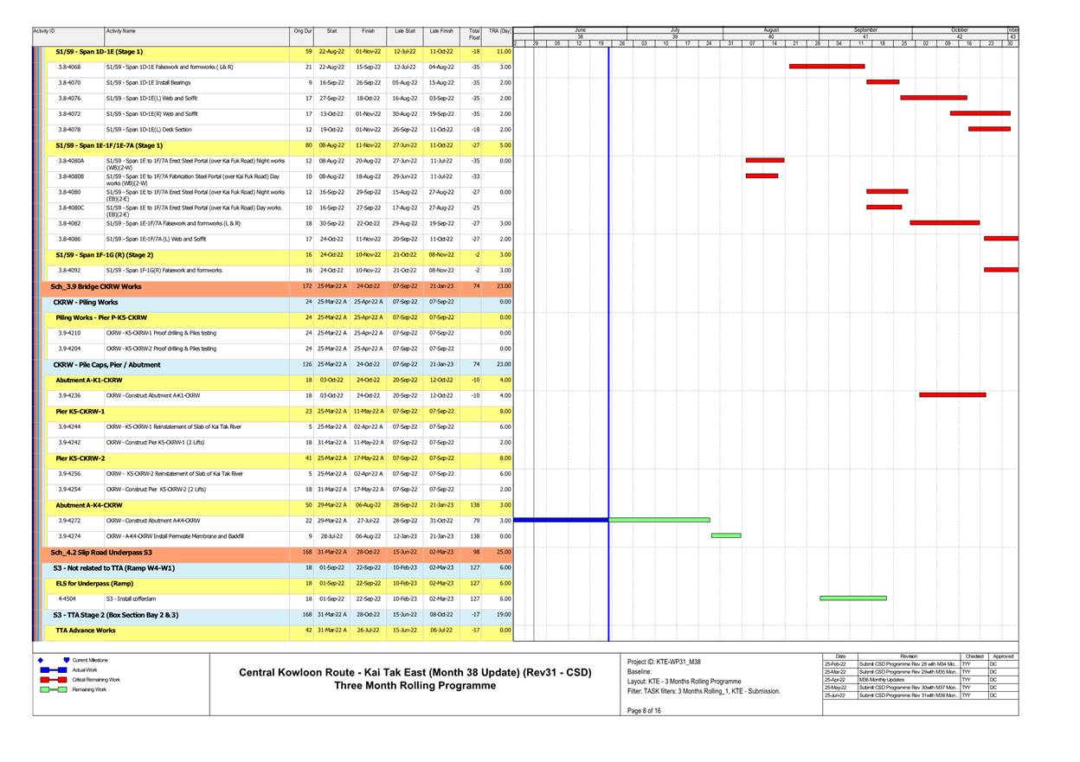The height and width of the screenshot is (762, 1080).
Task: Click the blue Actual Work legend bar
Action: (x=54, y=670)
